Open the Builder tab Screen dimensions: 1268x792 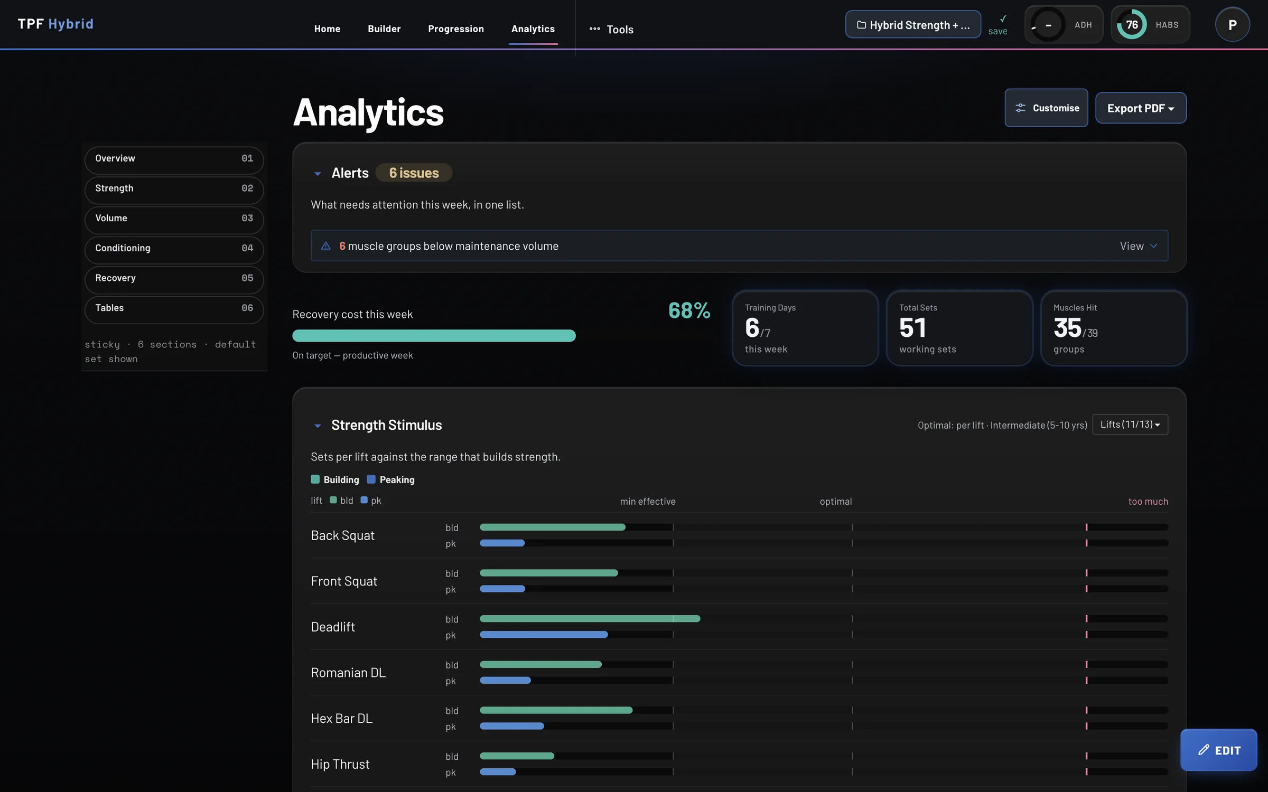tap(384, 29)
